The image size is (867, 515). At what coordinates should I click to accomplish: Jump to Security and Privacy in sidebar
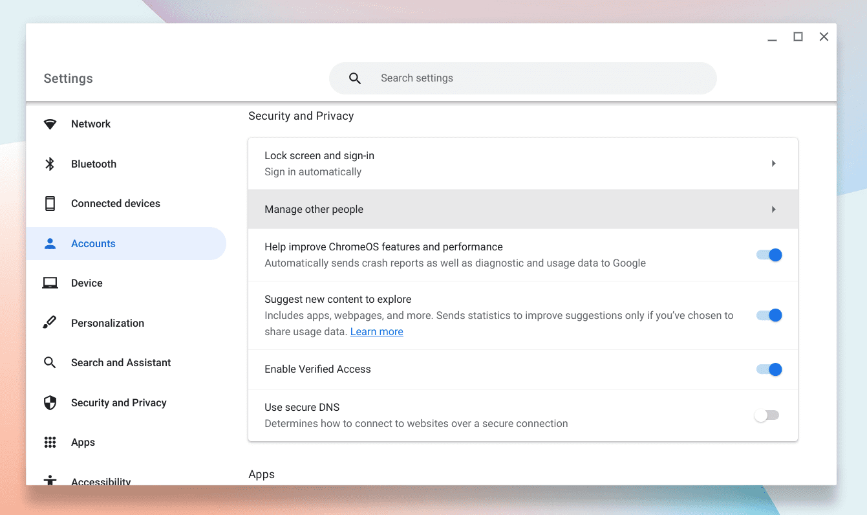pos(126,403)
